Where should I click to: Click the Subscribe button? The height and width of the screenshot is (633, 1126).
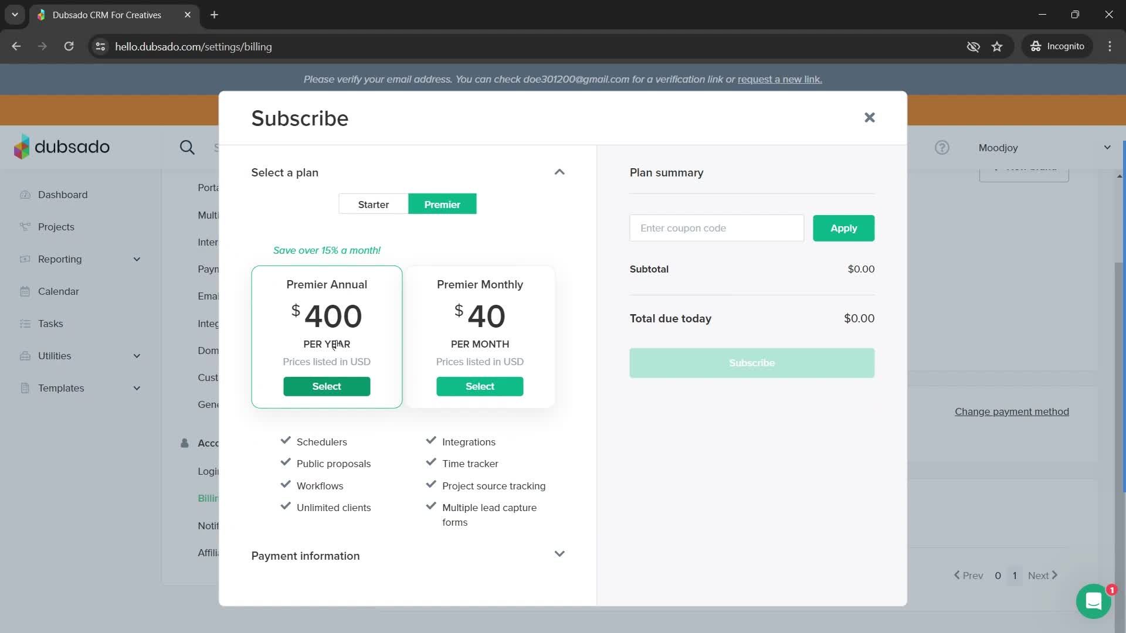click(752, 363)
